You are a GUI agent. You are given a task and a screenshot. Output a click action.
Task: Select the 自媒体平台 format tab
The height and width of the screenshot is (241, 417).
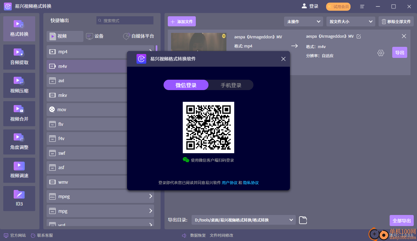pyautogui.click(x=138, y=36)
